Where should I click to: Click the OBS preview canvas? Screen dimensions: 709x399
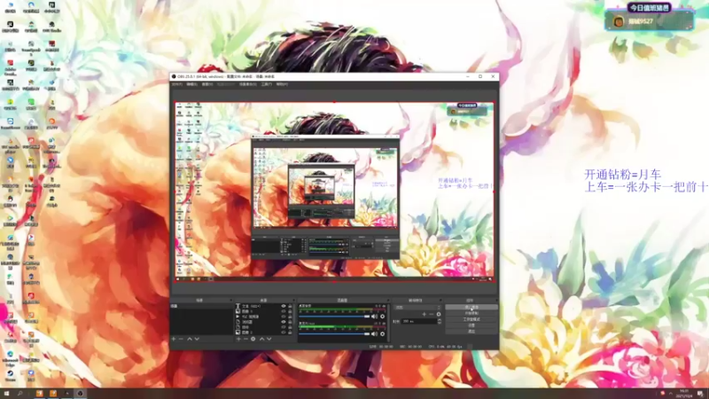point(334,192)
